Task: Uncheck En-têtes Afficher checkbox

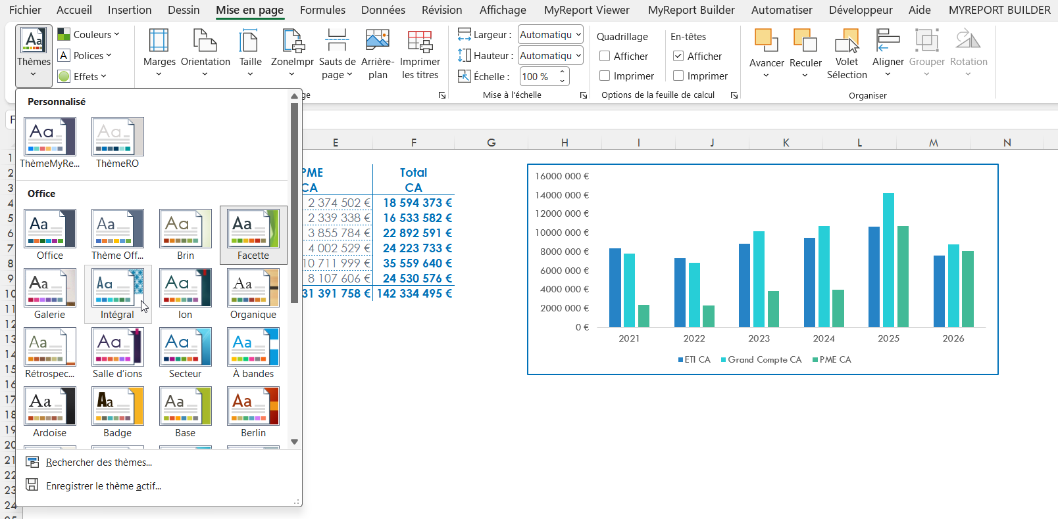Action: coord(678,56)
